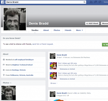
Task: Open the Melbourne, Victoria, Australia link
Action: 22,75
